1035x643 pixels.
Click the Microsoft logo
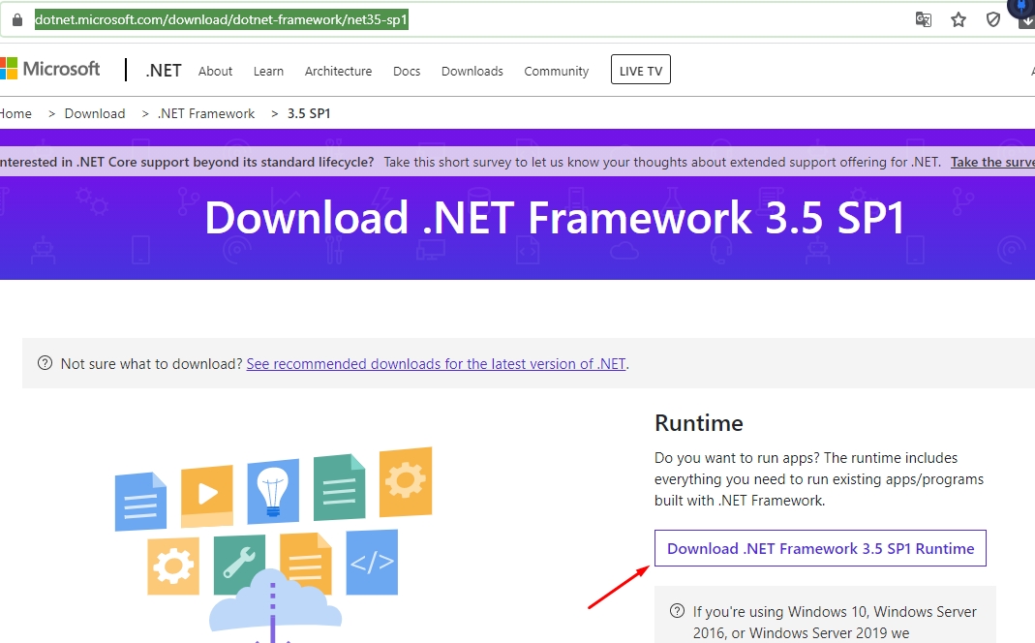[50, 69]
